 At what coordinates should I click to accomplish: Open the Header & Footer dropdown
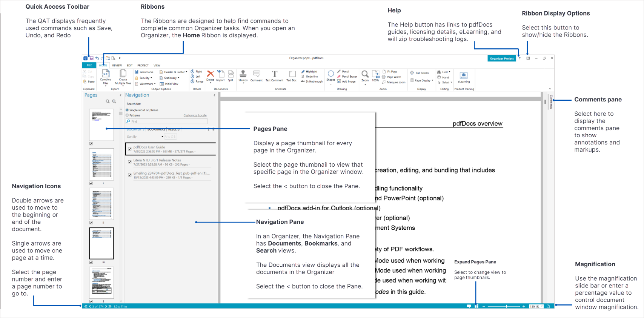pyautogui.click(x=174, y=72)
